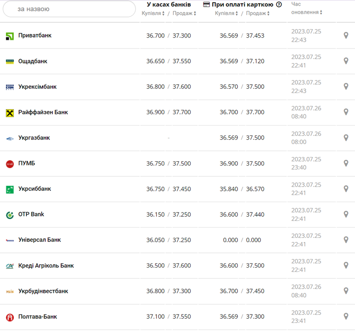Click the Укрексімбанк logo icon
The image size is (355, 331).
point(10,87)
